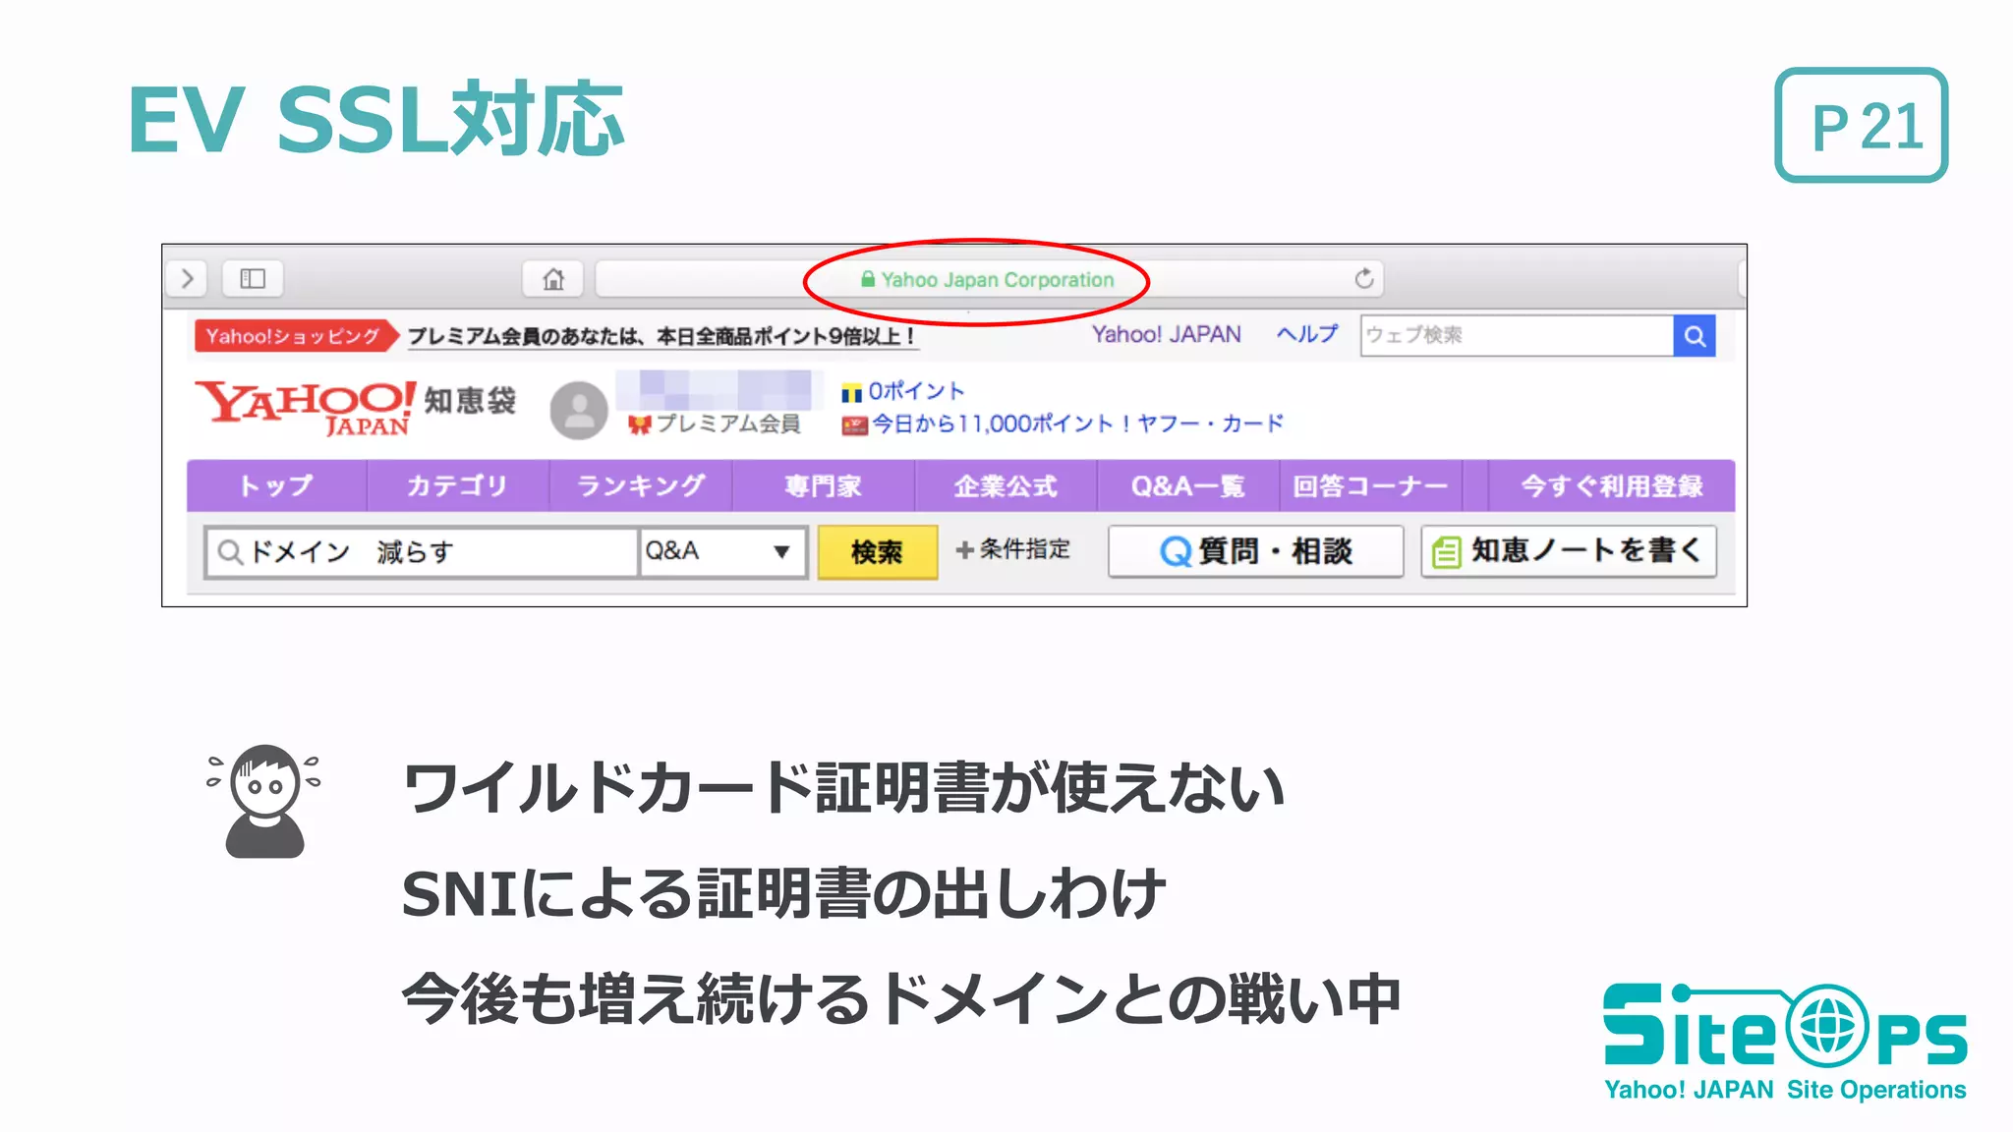Open the Yahoo!ショッピング red label

295,336
